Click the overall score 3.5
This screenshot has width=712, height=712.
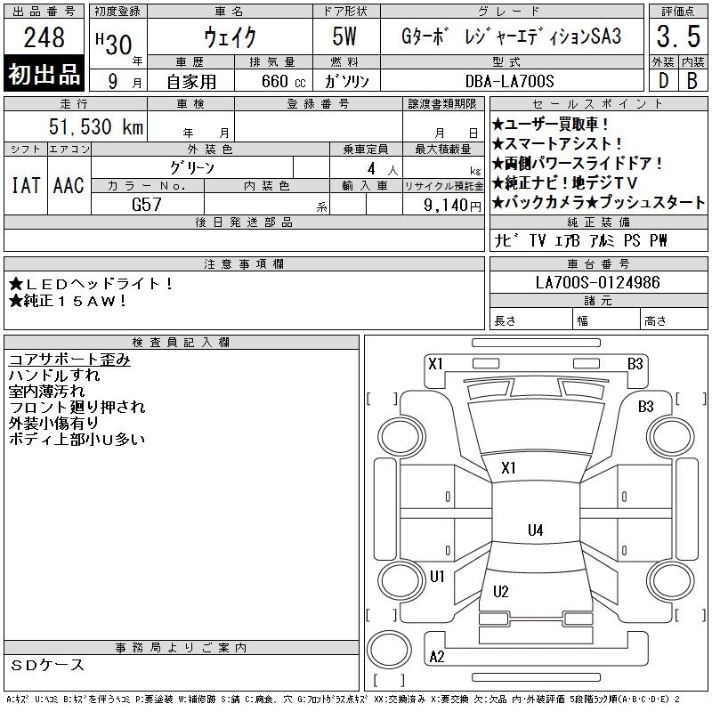click(676, 37)
